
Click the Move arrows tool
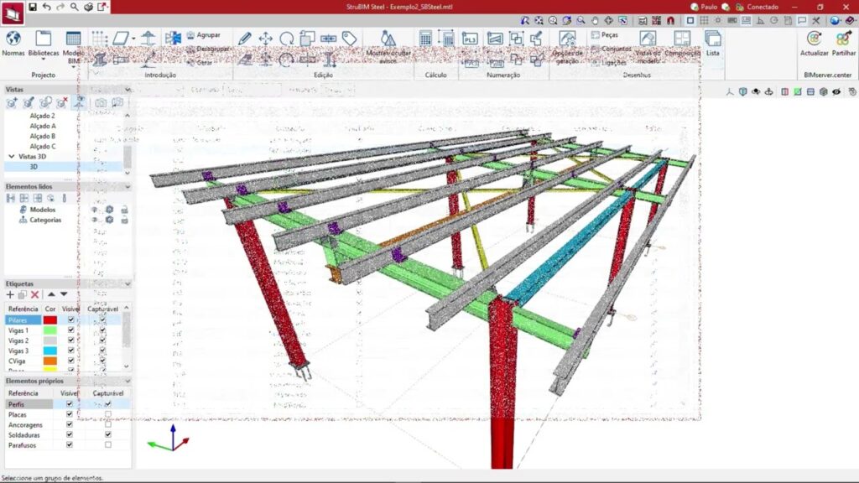coord(265,39)
